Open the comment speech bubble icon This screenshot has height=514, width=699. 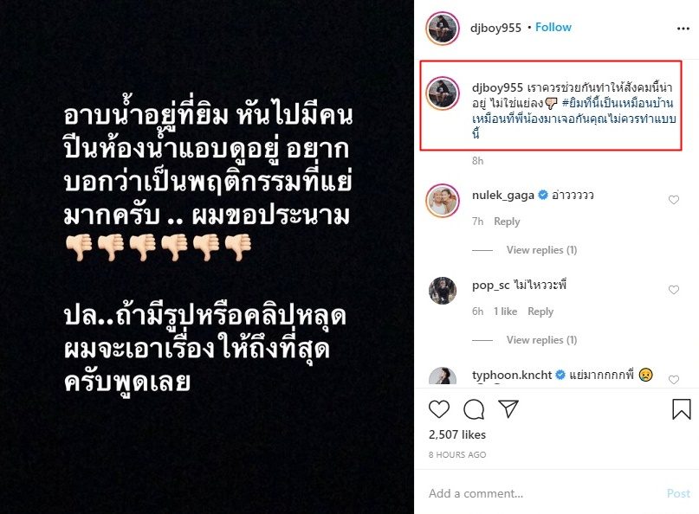pyautogui.click(x=474, y=409)
